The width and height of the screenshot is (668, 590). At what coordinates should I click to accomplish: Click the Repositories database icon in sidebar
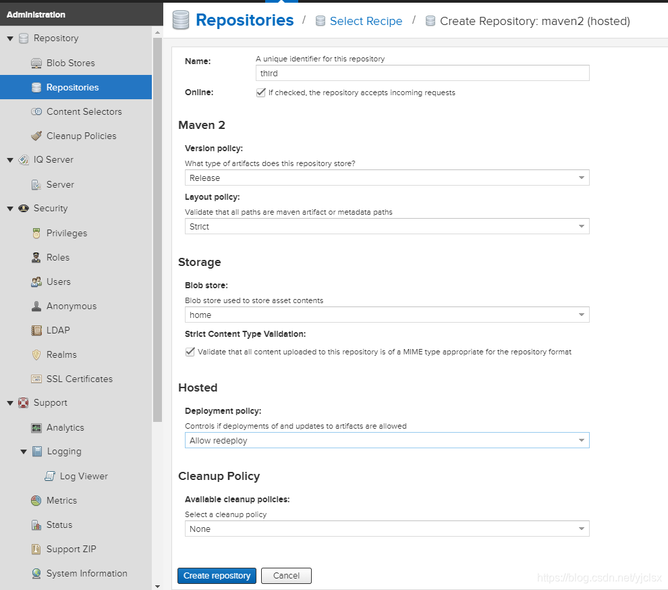[x=36, y=87]
